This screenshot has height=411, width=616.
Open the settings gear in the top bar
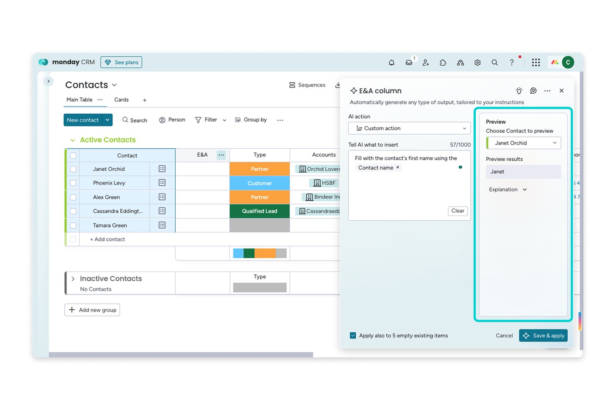tap(477, 62)
